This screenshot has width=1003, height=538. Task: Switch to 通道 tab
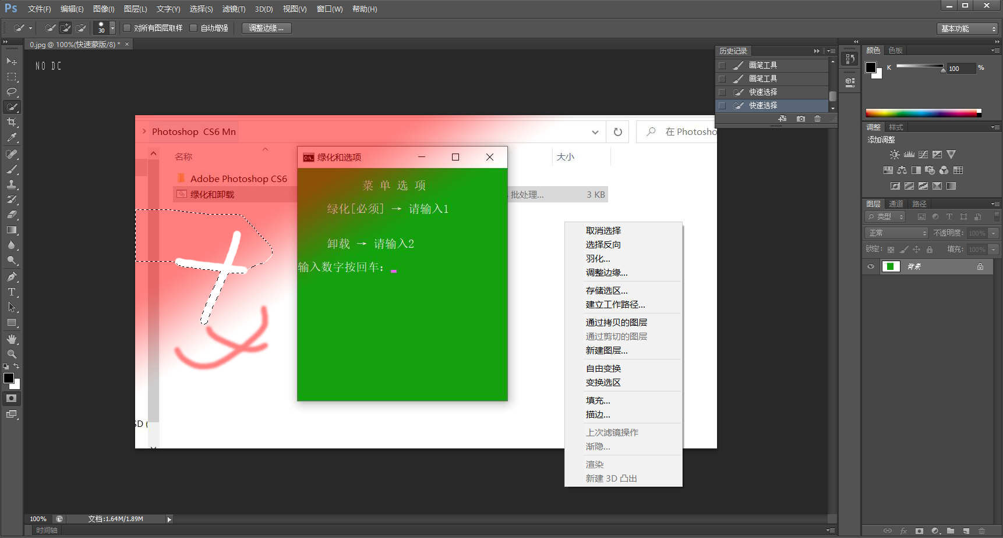[x=896, y=204]
